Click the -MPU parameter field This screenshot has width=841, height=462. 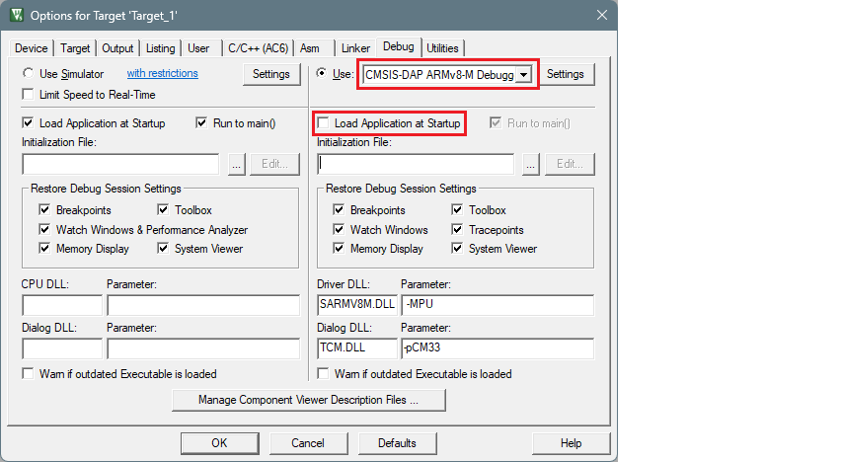point(497,305)
